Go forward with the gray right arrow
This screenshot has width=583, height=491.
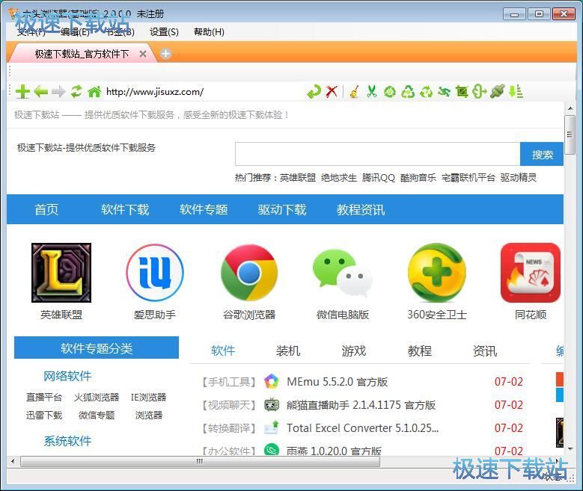pos(58,91)
